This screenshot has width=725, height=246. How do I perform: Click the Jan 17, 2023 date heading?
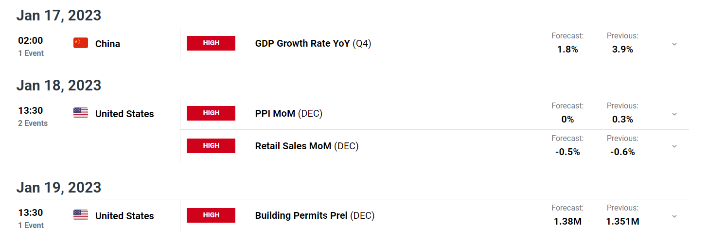pos(59,15)
